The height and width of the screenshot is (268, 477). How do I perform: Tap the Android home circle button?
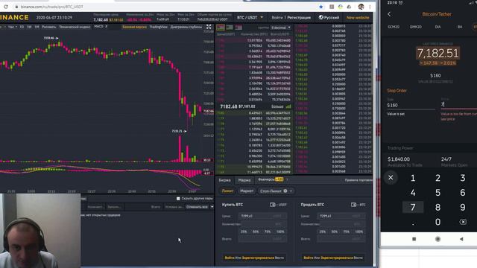[437, 239]
